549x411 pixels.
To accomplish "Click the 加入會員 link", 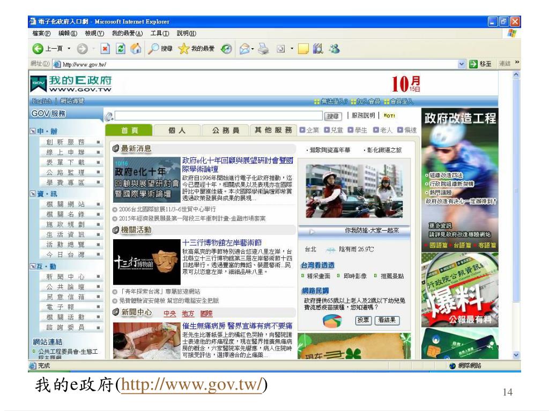I will [368, 101].
